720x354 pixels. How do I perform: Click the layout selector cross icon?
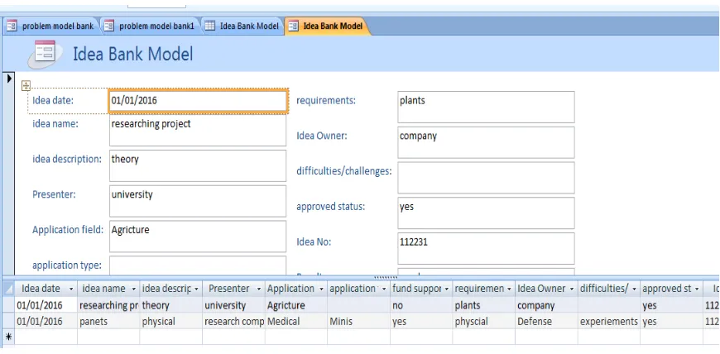pos(26,85)
